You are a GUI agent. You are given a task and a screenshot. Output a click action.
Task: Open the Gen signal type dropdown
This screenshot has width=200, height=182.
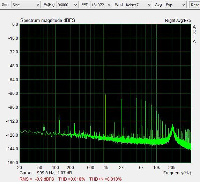26,5
